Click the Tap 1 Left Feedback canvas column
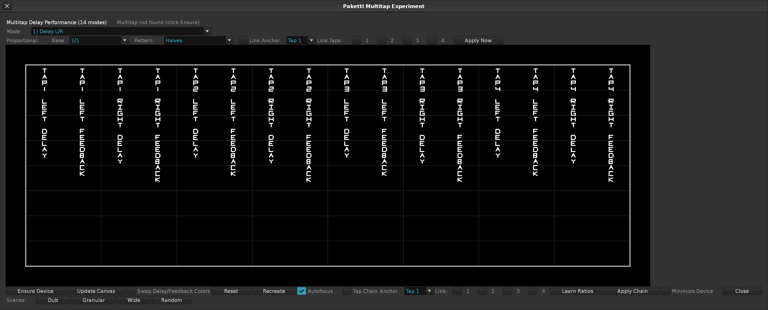The image size is (768, 310). [x=82, y=165]
